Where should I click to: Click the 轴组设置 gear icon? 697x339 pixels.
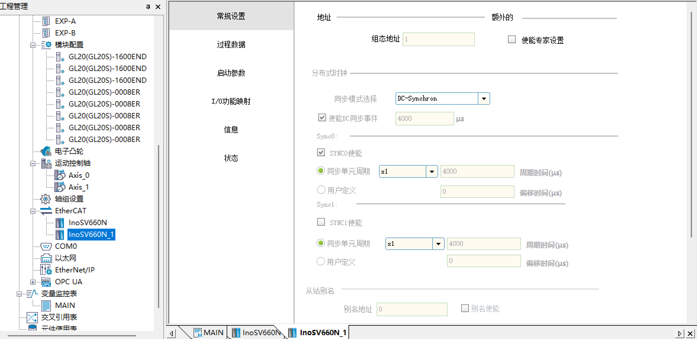45,199
